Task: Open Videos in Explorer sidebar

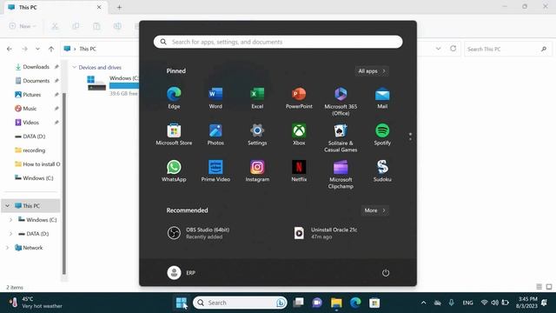Action: point(30,123)
